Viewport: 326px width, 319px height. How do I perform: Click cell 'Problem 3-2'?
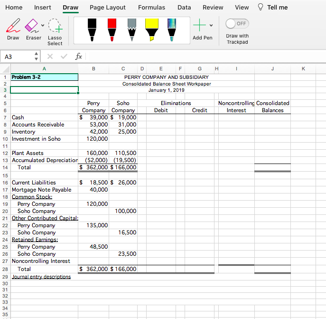[44, 77]
